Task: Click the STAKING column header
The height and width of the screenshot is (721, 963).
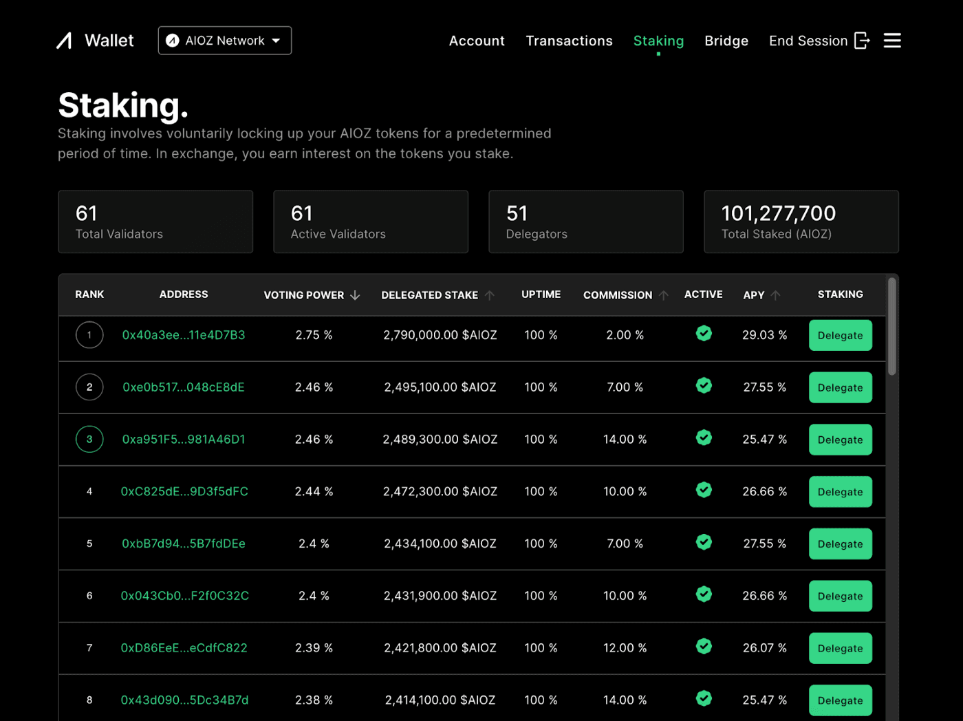Action: pos(841,294)
